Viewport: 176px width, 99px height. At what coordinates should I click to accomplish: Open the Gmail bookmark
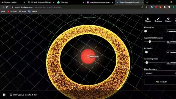(3, 12)
